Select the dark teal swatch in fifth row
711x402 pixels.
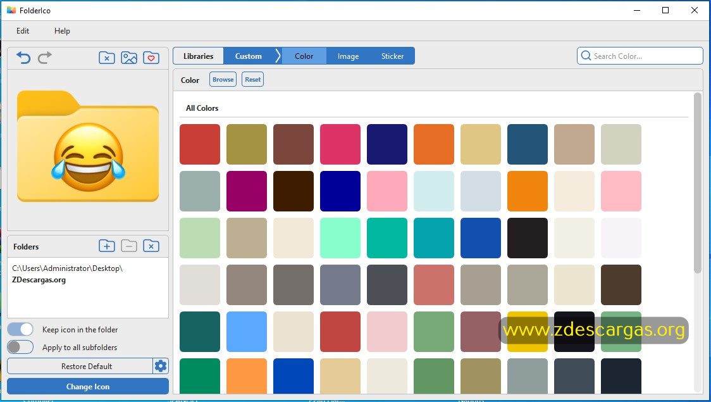(x=200, y=332)
